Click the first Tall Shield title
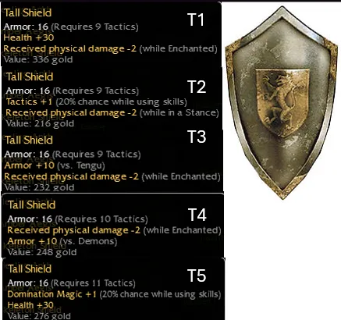Screen dimensions: 341x320 (x=27, y=12)
